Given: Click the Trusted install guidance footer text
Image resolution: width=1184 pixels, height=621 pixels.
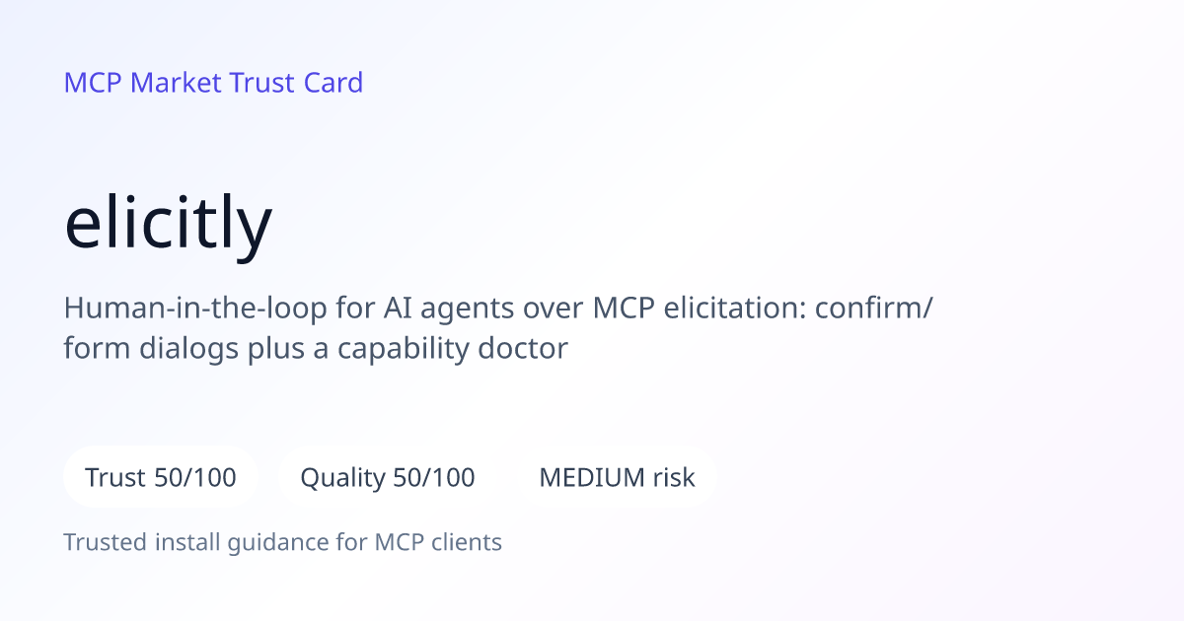Looking at the screenshot, I should (283, 542).
